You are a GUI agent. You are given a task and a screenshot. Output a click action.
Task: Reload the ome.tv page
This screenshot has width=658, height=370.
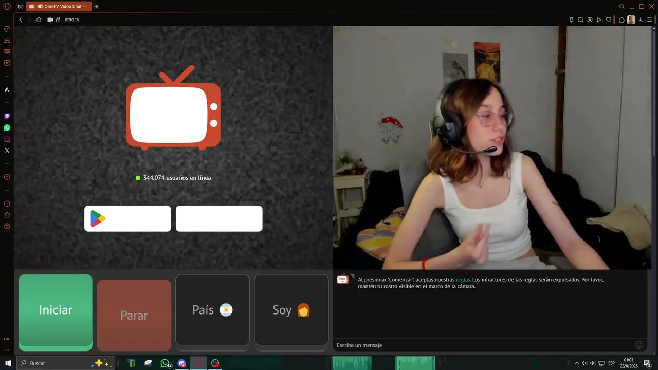(39, 20)
